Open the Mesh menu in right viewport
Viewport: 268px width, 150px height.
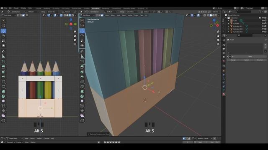pyautogui.click(x=124, y=15)
